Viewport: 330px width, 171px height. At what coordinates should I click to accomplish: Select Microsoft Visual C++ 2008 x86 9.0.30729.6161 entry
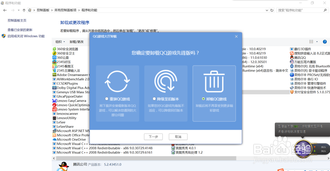[103, 152]
